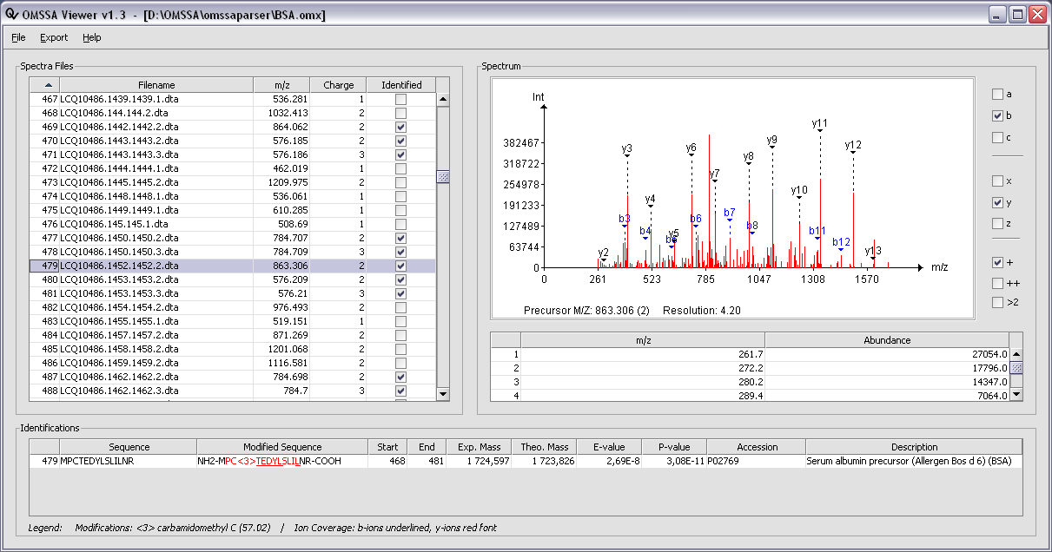Image resolution: width=1052 pixels, height=552 pixels.
Task: Click the OMSSA Viewer title bar icon
Action: click(10, 15)
